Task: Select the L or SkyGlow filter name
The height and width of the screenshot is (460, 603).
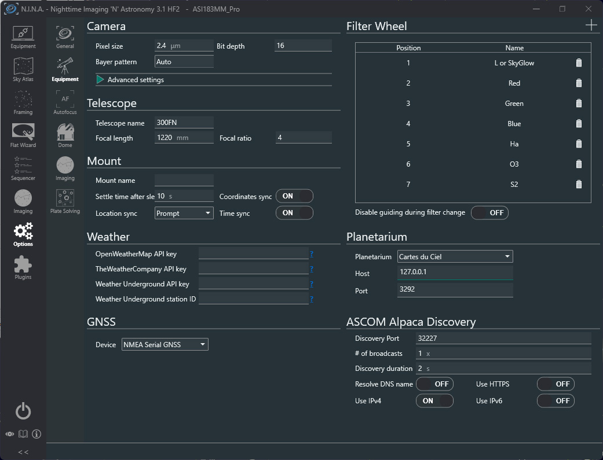Action: click(514, 63)
